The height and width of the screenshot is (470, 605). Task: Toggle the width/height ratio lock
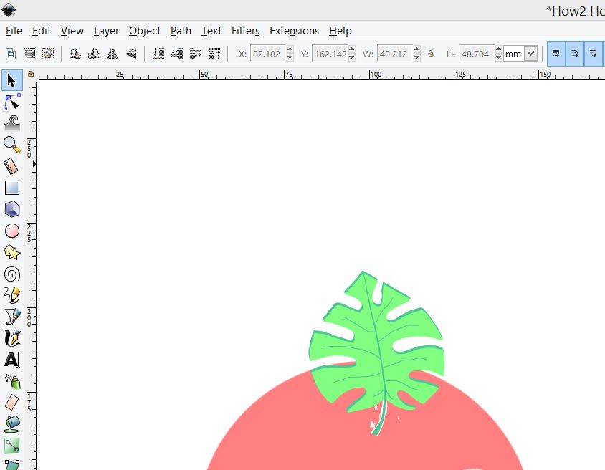[x=430, y=54]
